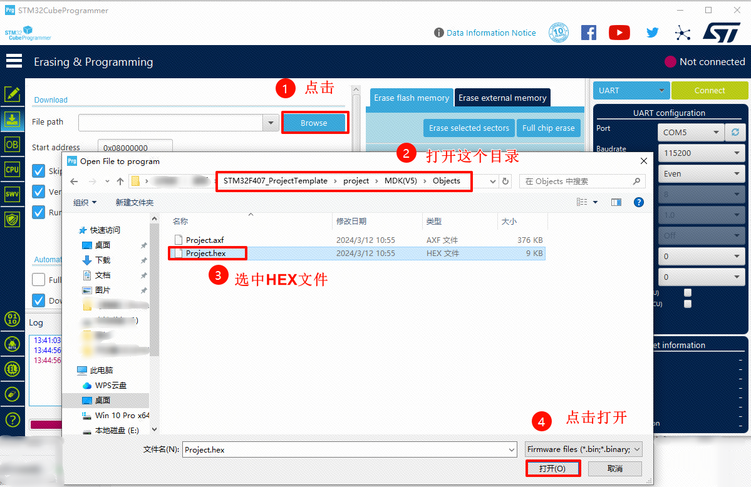
Task: Click the hamburger menu icon
Action: point(14,61)
